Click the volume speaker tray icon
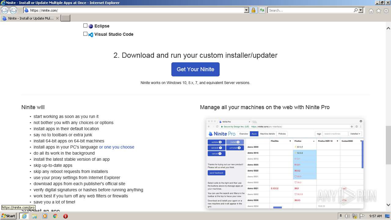This screenshot has width=391, height=220. click(x=347, y=216)
